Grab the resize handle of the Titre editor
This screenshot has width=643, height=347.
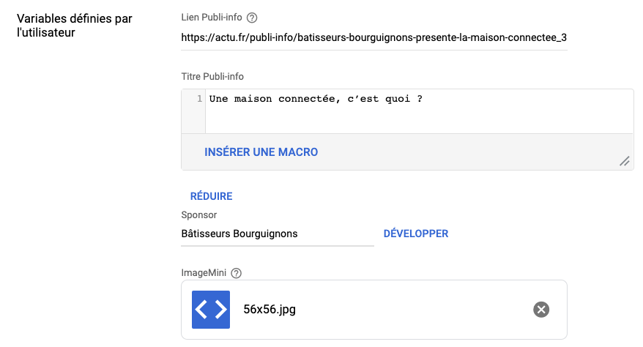tap(625, 161)
